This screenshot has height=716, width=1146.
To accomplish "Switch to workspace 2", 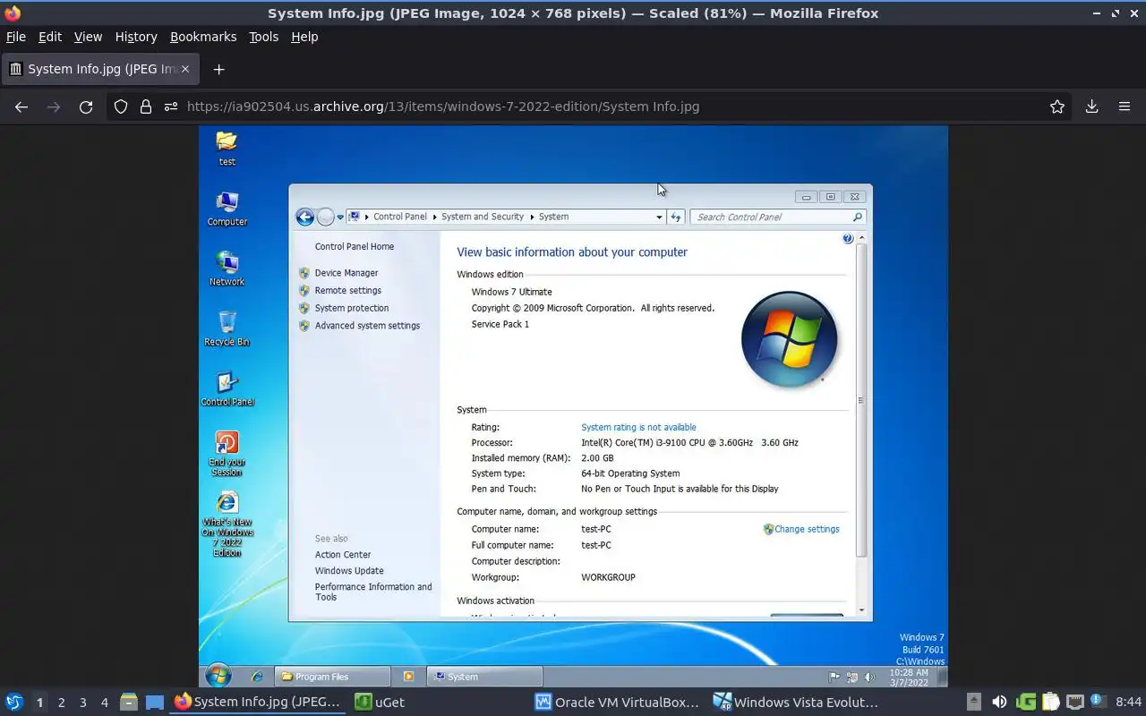I will [x=61, y=703].
